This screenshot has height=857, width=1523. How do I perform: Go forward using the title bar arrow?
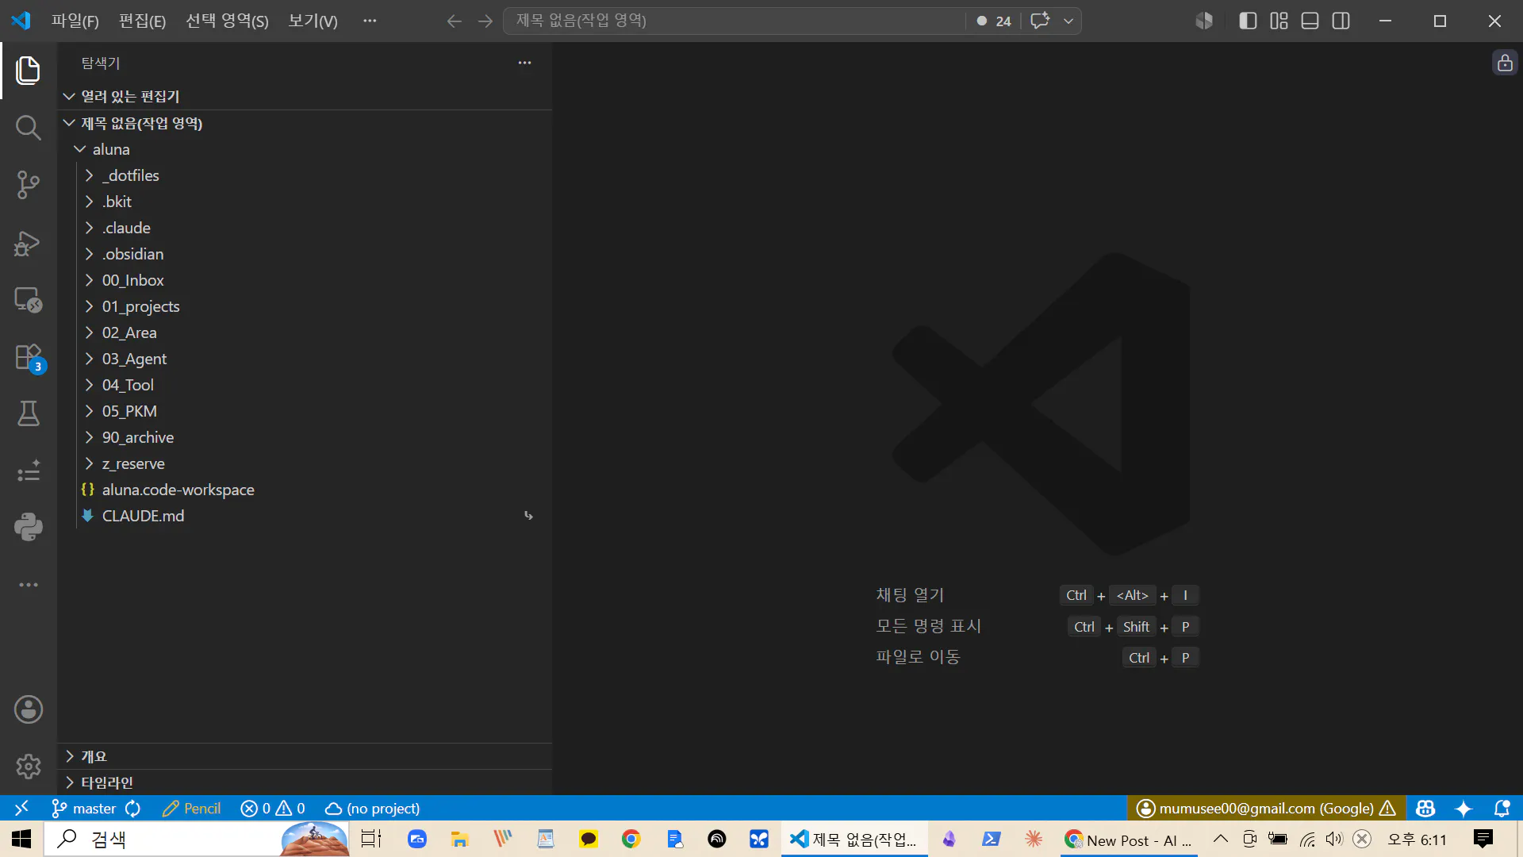pos(485,21)
